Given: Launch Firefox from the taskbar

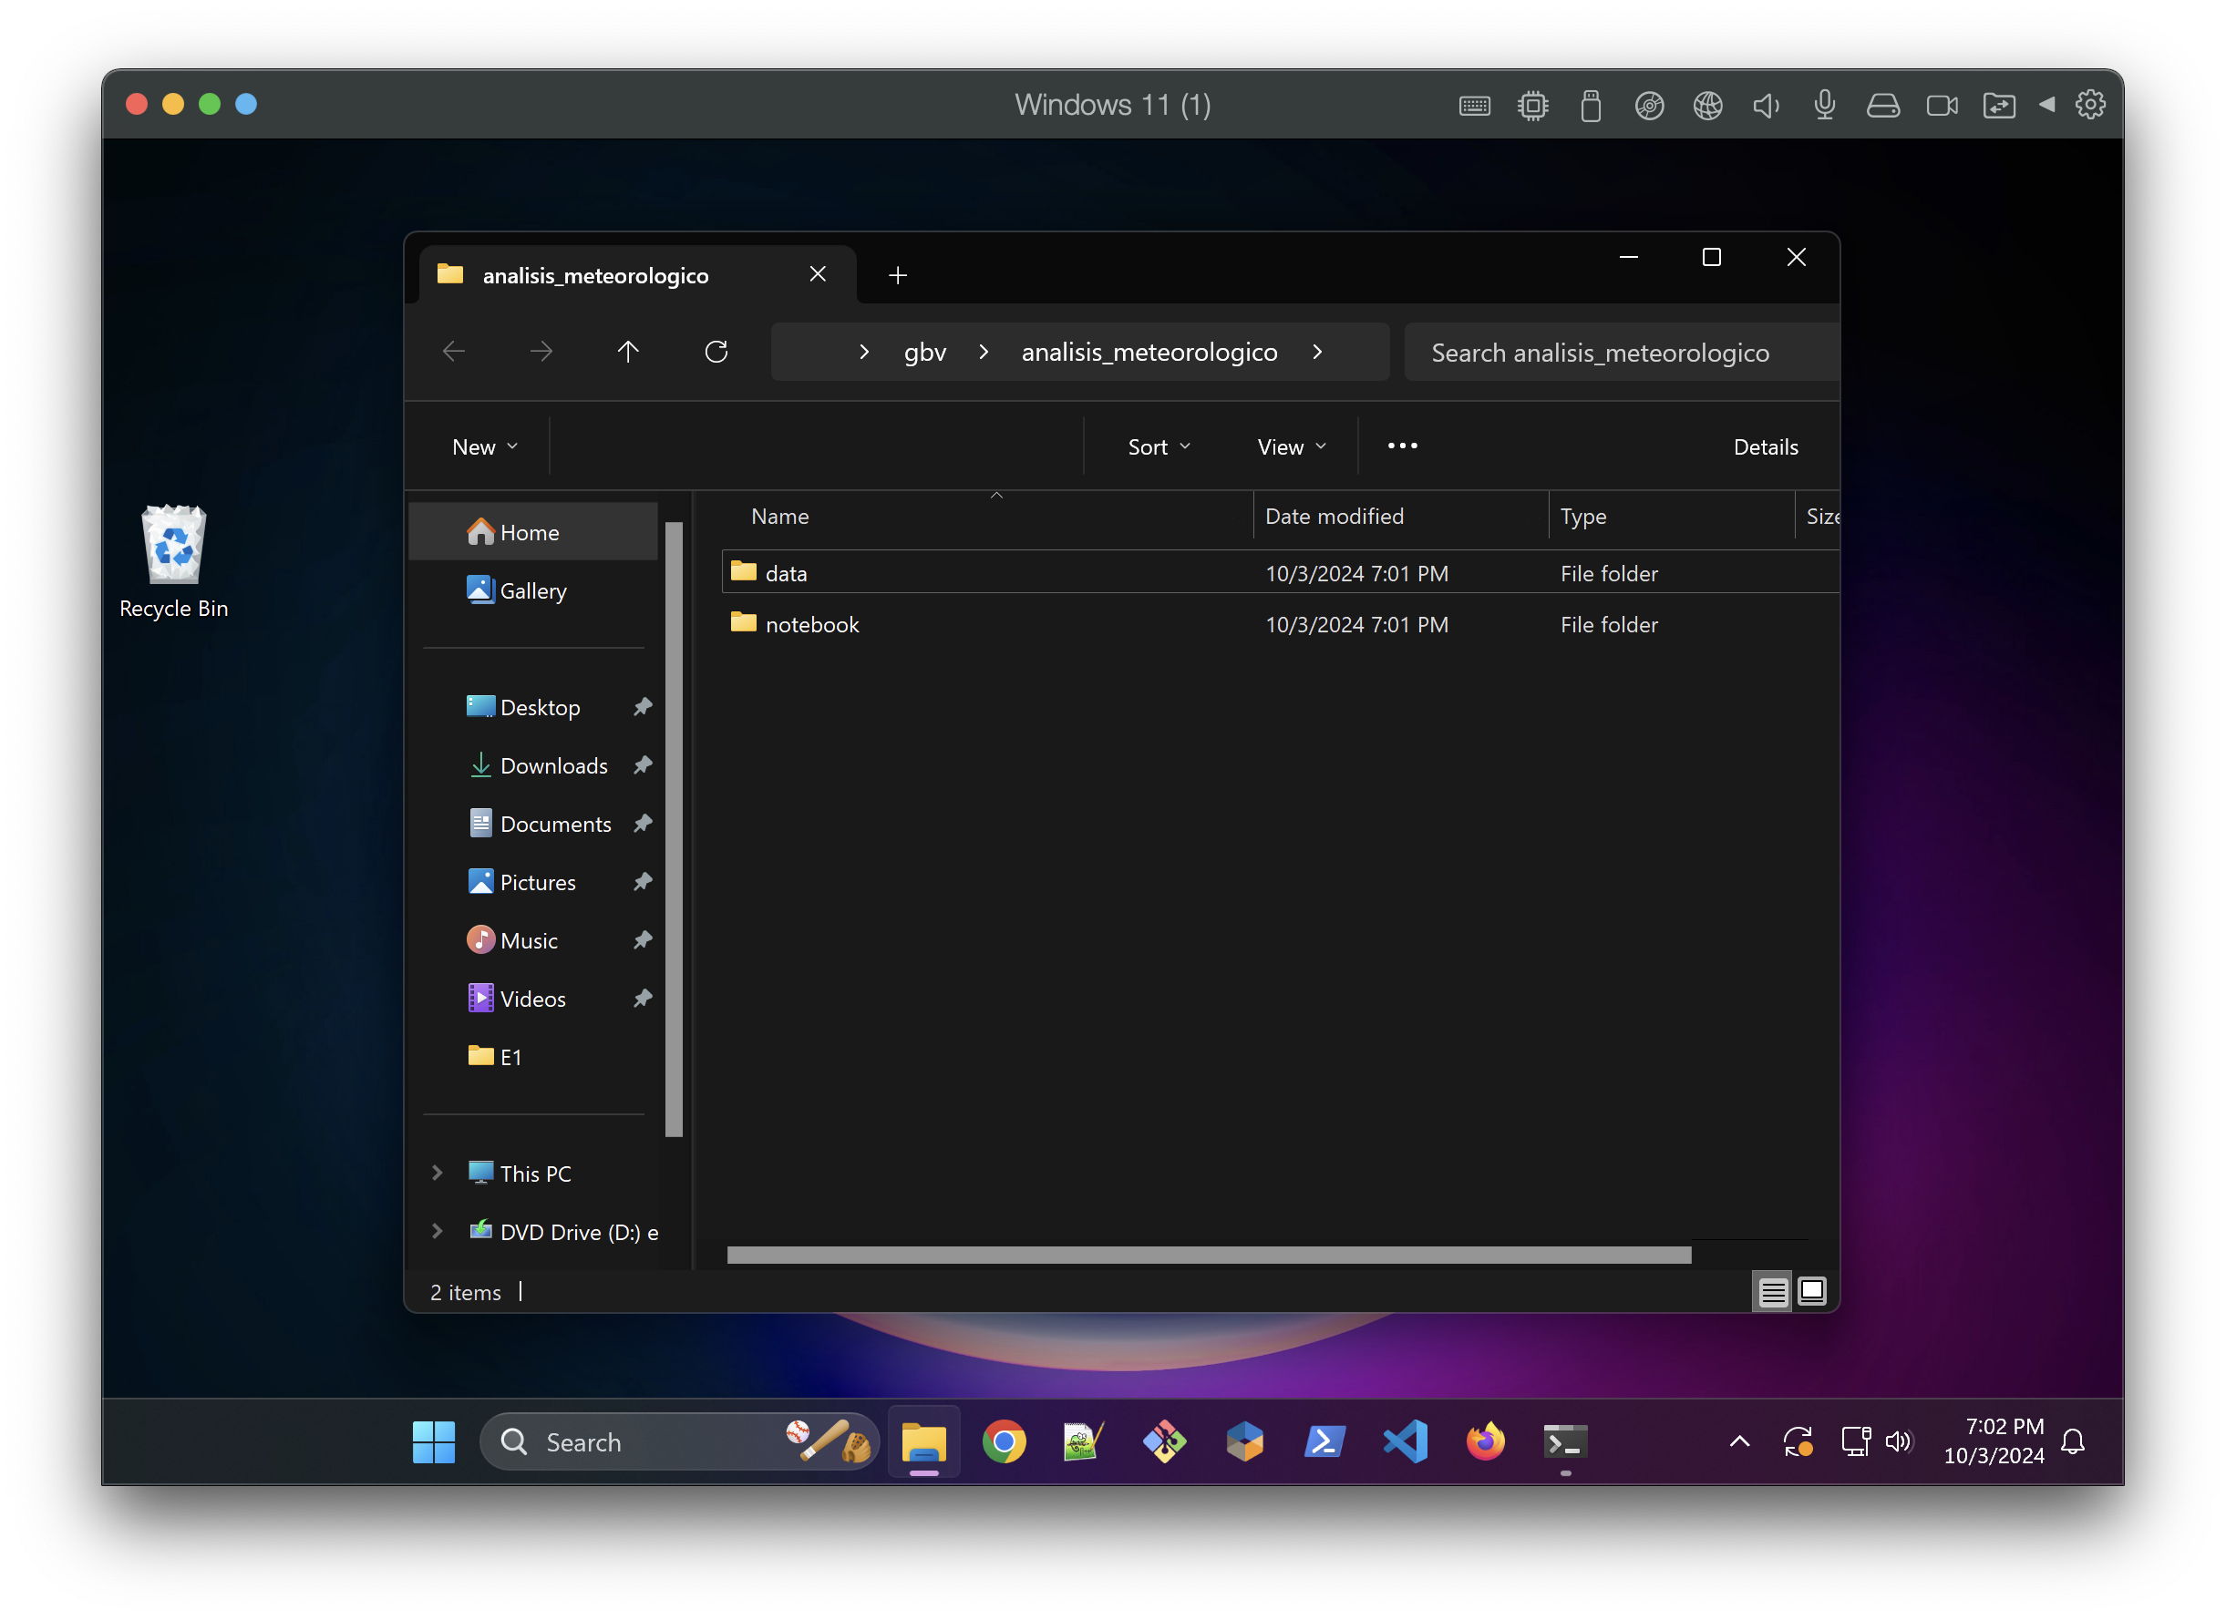Looking at the screenshot, I should click(1485, 1441).
